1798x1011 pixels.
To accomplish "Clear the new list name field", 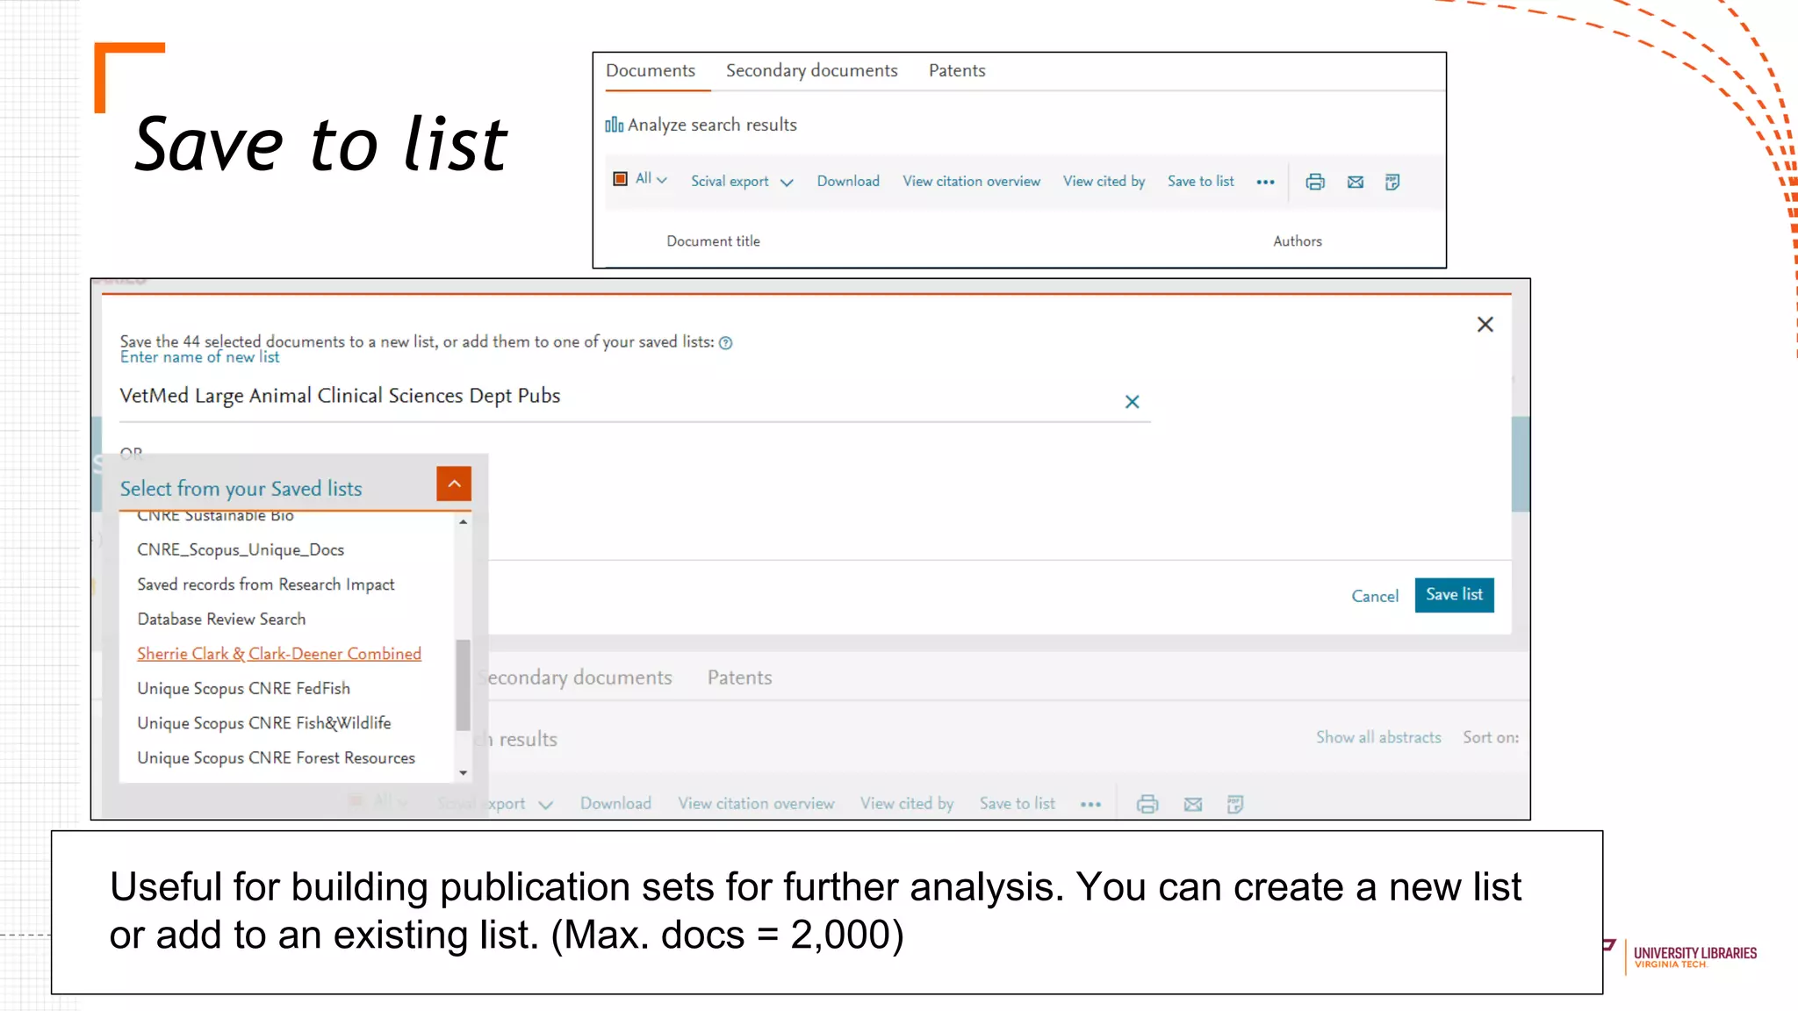I will (1133, 402).
